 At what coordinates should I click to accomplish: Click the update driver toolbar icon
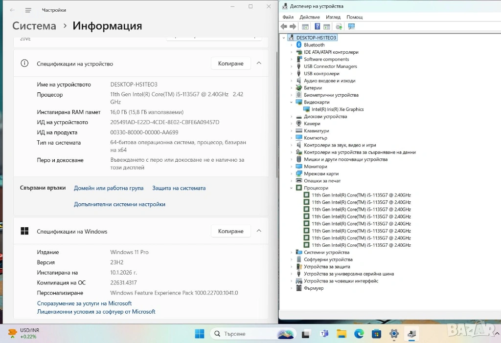coord(339,26)
